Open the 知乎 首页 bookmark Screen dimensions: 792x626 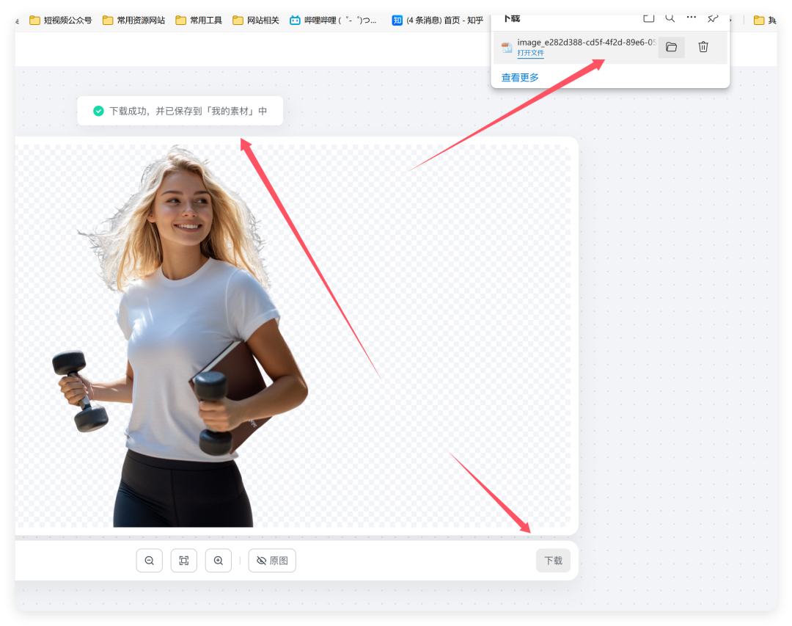tap(438, 21)
